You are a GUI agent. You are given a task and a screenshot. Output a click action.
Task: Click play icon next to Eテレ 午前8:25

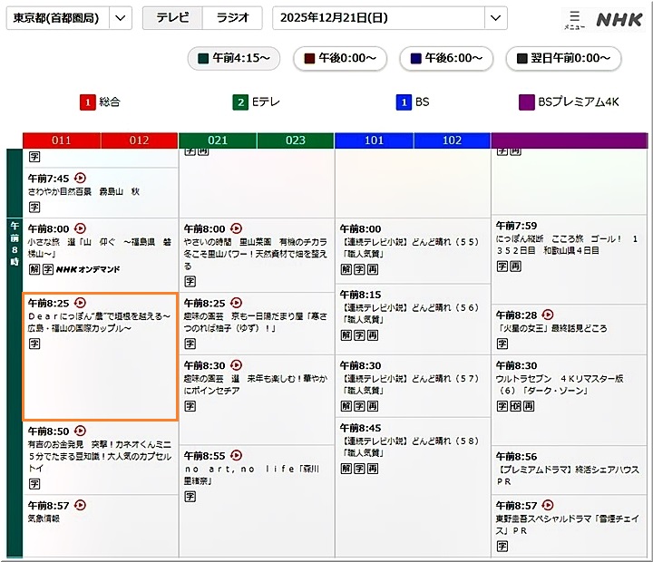[236, 303]
